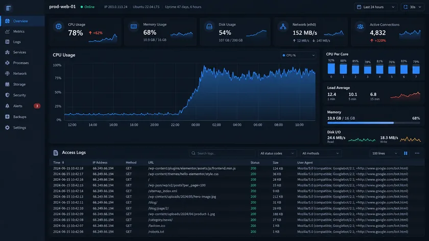Click the CPU chip icon on CPU Usage card
The height and width of the screenshot is (241, 429).
[x=59, y=26]
